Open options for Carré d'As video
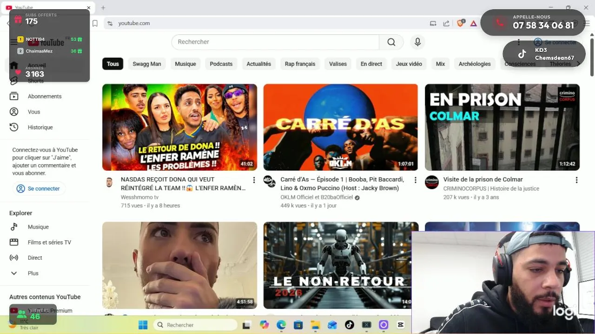This screenshot has height=334, width=595. click(415, 180)
